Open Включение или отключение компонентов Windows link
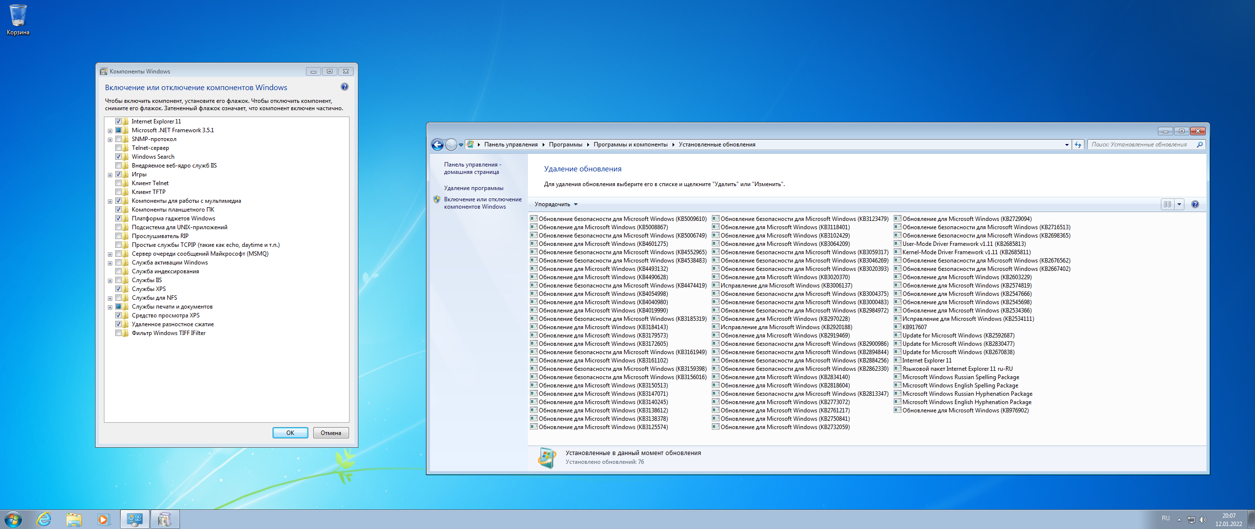1255x529 pixels. [483, 203]
